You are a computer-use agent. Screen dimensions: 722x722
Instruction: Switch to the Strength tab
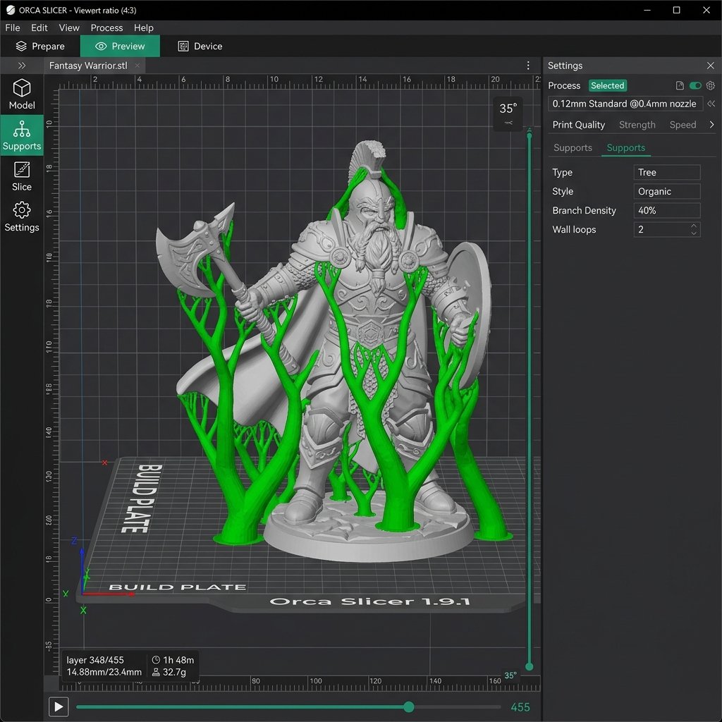click(x=637, y=125)
